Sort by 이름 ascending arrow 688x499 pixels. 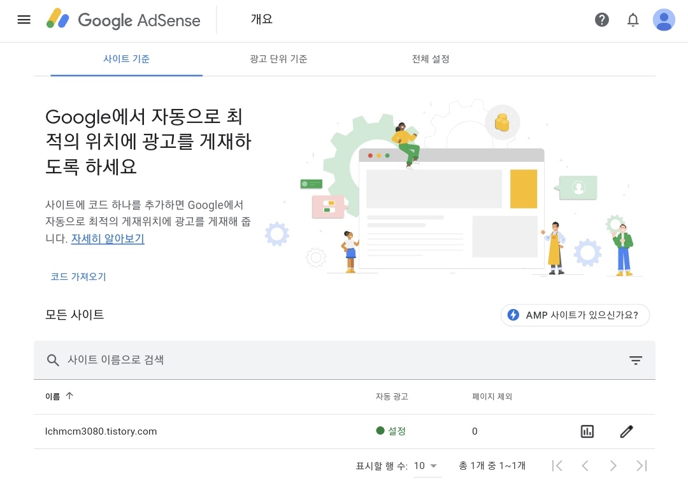(69, 396)
